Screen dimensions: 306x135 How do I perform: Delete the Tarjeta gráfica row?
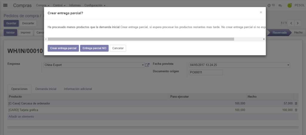tap(296, 110)
